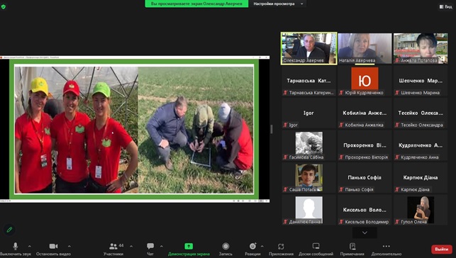Select Кудрявченко Анна participant tile

[421, 145]
